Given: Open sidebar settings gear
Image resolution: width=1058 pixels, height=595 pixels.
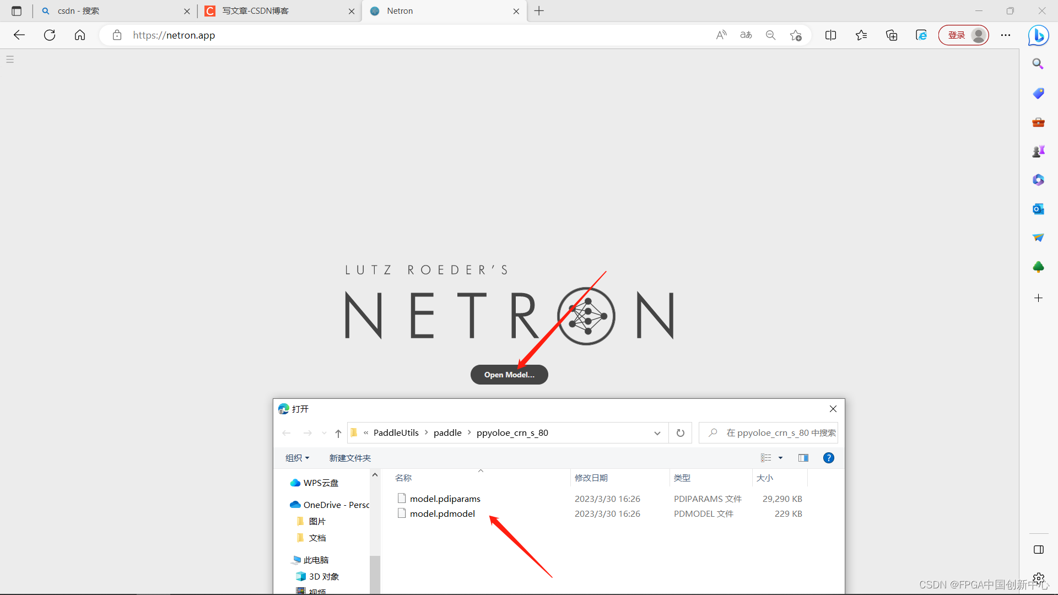Looking at the screenshot, I should click(x=1039, y=578).
